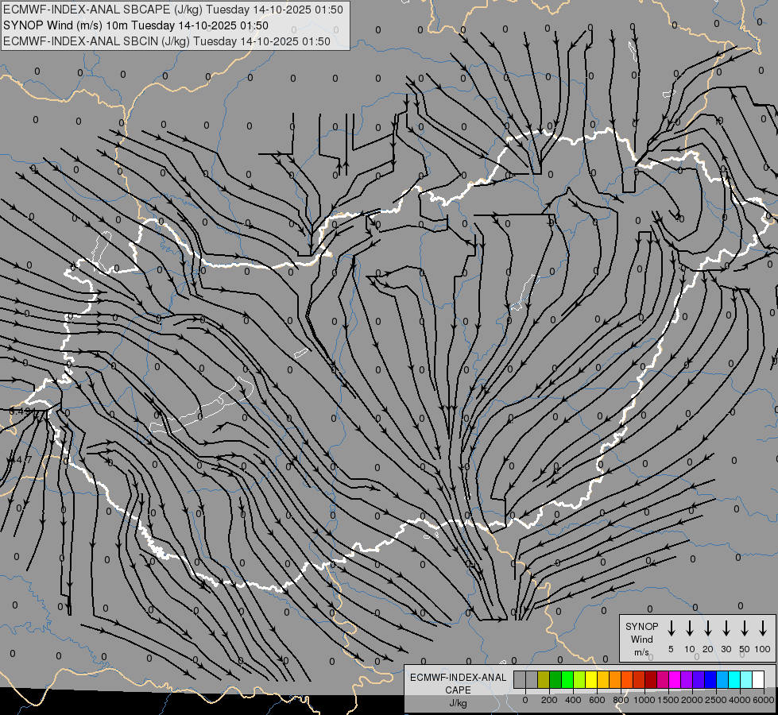The image size is (778, 715).
Task: Click the wind arrow above the 10 label
Action: (x=689, y=628)
